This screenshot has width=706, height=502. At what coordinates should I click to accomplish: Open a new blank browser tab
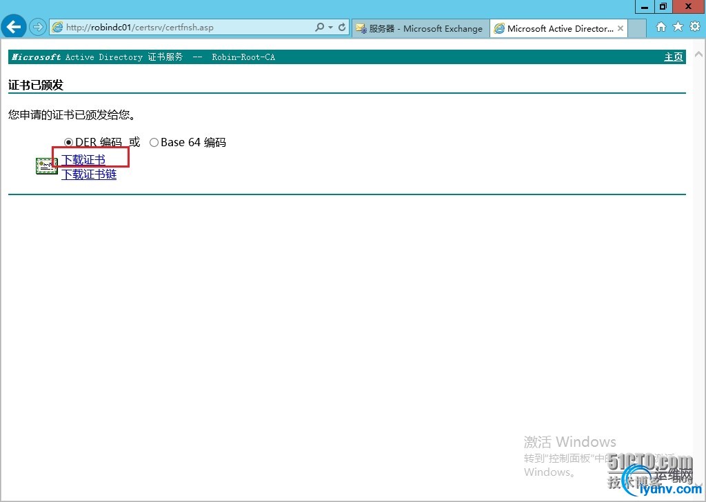(636, 28)
